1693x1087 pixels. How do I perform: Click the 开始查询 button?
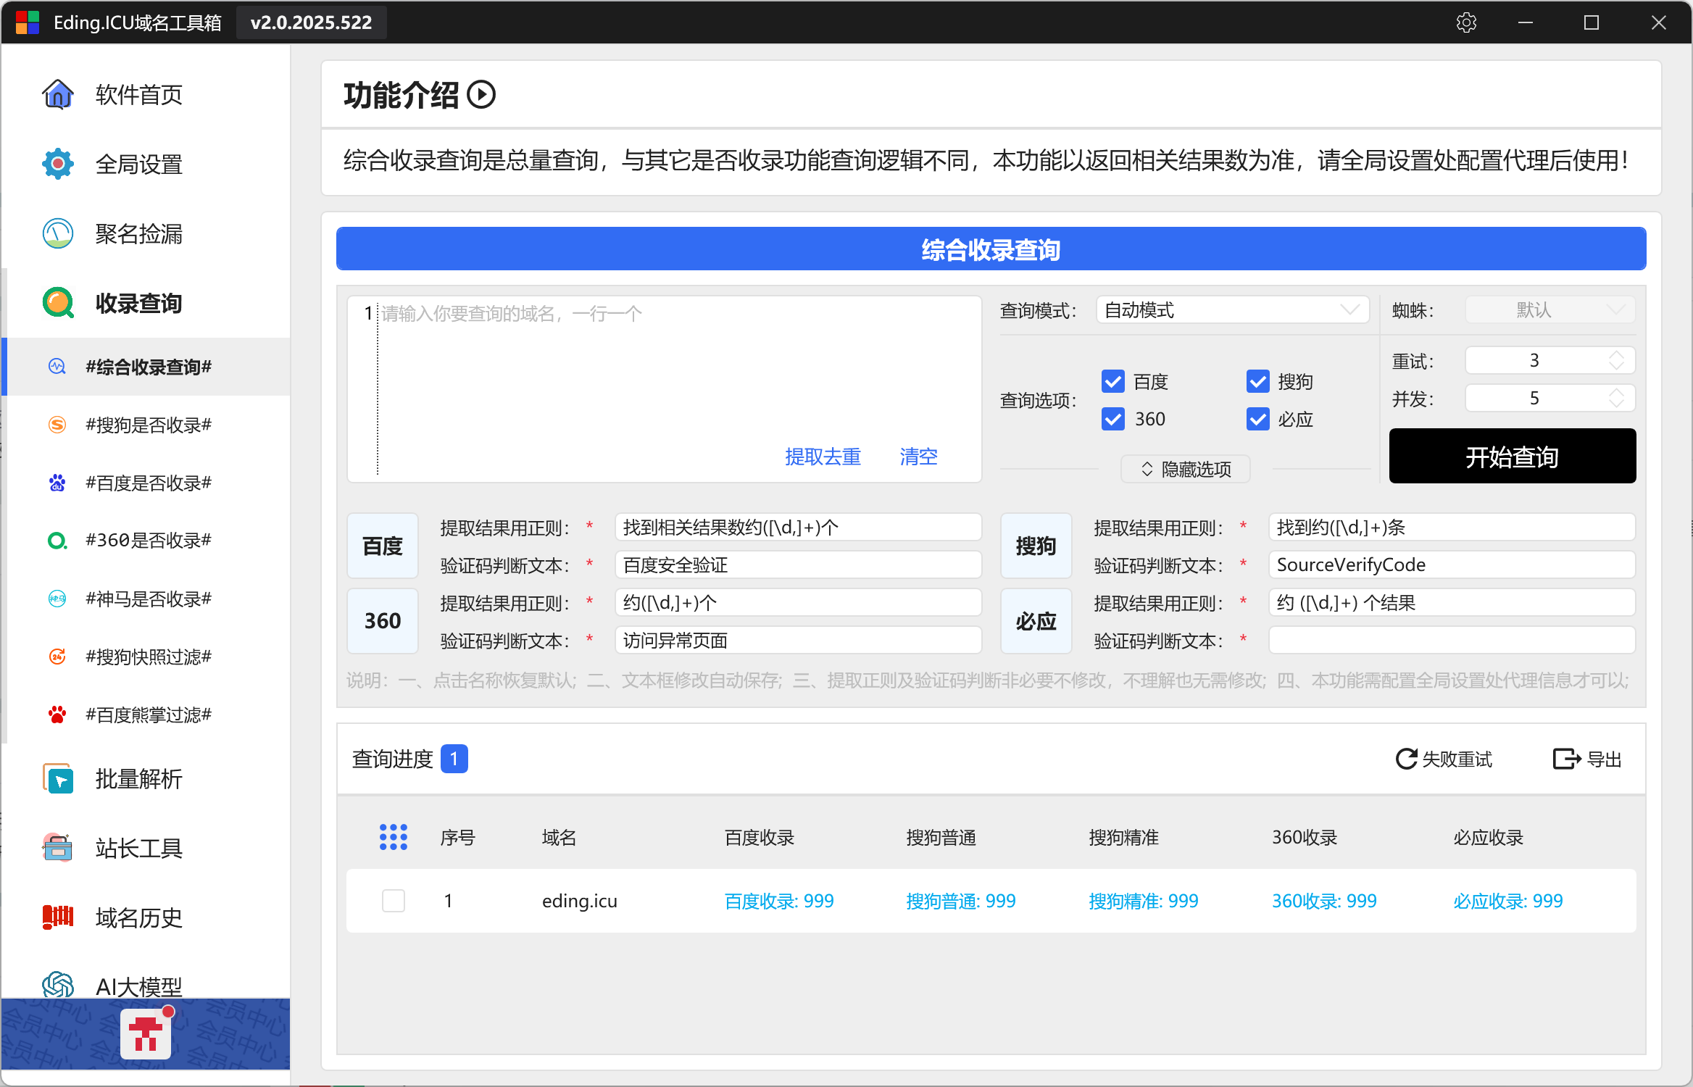(x=1513, y=456)
